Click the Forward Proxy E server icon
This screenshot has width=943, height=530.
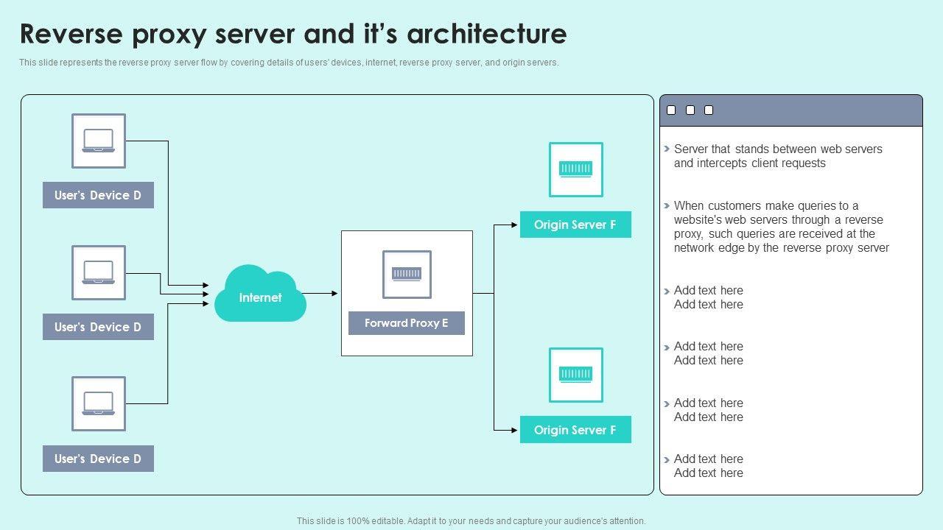[x=407, y=275]
